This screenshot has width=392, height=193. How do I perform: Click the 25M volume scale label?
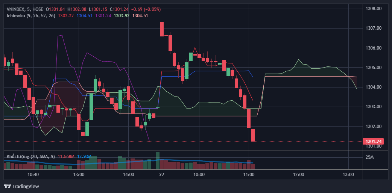pyautogui.click(x=369, y=157)
